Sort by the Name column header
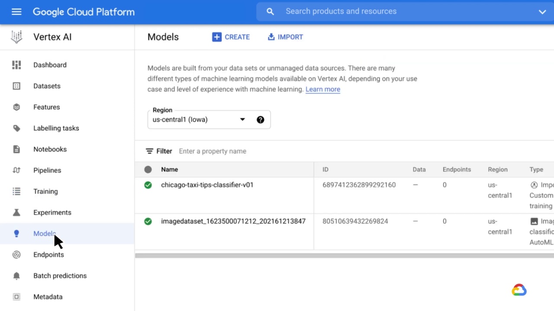The height and width of the screenshot is (311, 554). (x=169, y=170)
